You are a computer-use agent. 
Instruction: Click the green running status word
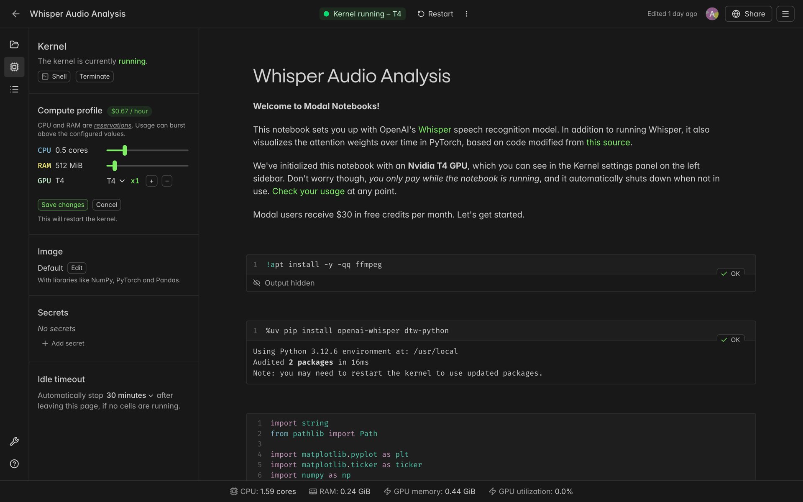(132, 61)
